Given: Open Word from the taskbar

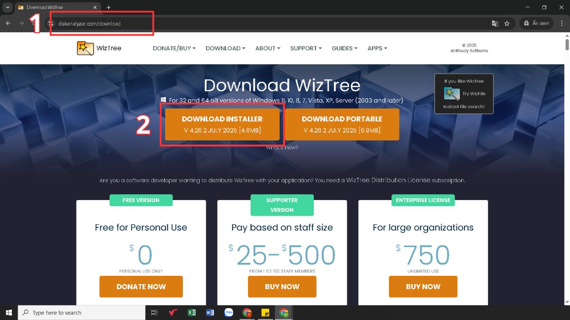Looking at the screenshot, I should point(210,312).
